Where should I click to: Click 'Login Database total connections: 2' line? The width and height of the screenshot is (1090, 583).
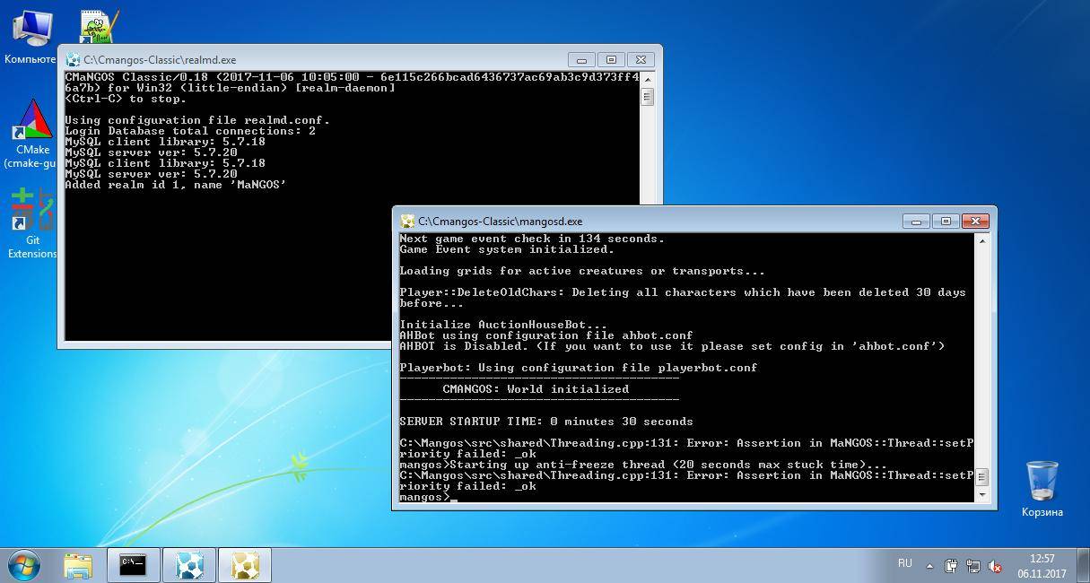coord(190,131)
